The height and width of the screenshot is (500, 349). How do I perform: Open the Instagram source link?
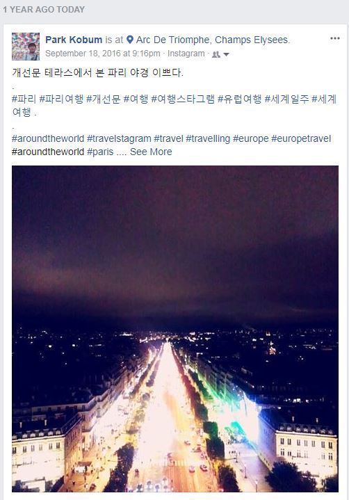click(186, 54)
